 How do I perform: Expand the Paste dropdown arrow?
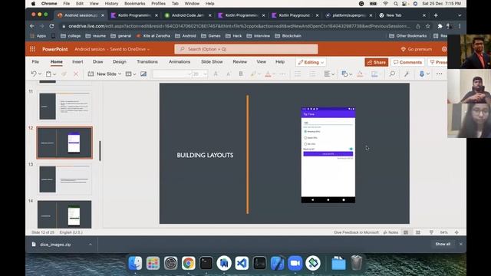54,74
